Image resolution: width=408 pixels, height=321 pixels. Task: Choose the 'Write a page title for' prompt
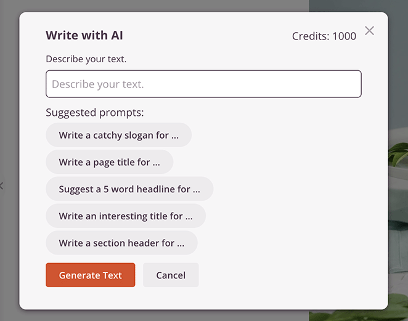(x=109, y=162)
